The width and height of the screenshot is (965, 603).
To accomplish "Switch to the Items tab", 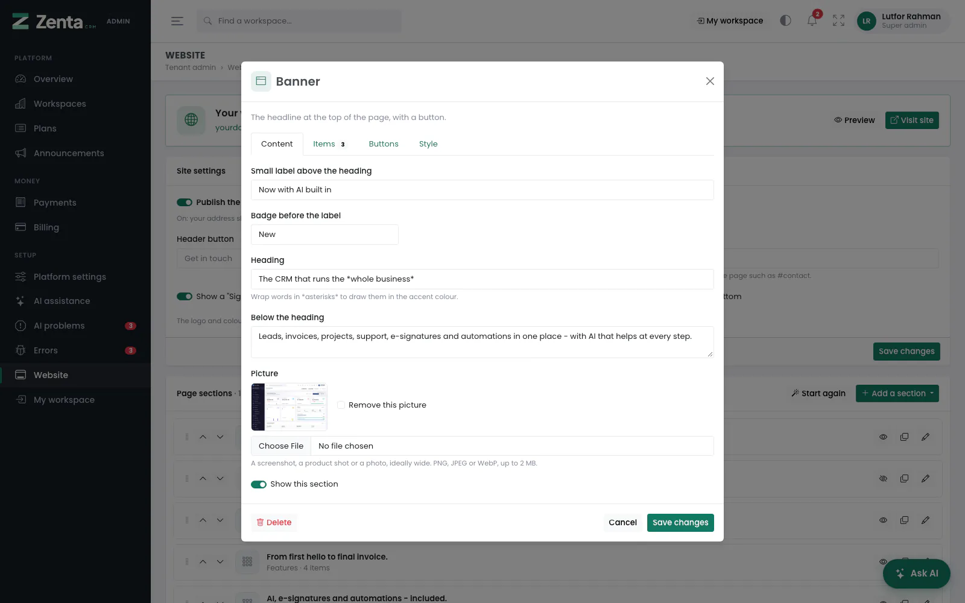I will [329, 144].
